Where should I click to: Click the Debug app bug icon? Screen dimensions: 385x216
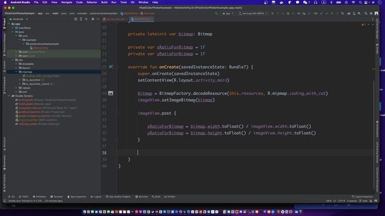[288, 13]
